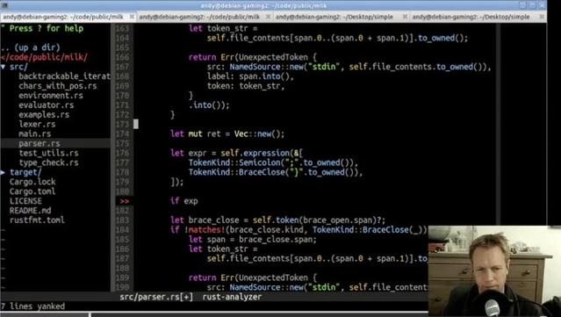Click the >> error marker in gutter
Image resolution: width=561 pixels, height=317 pixels.
[124, 201]
